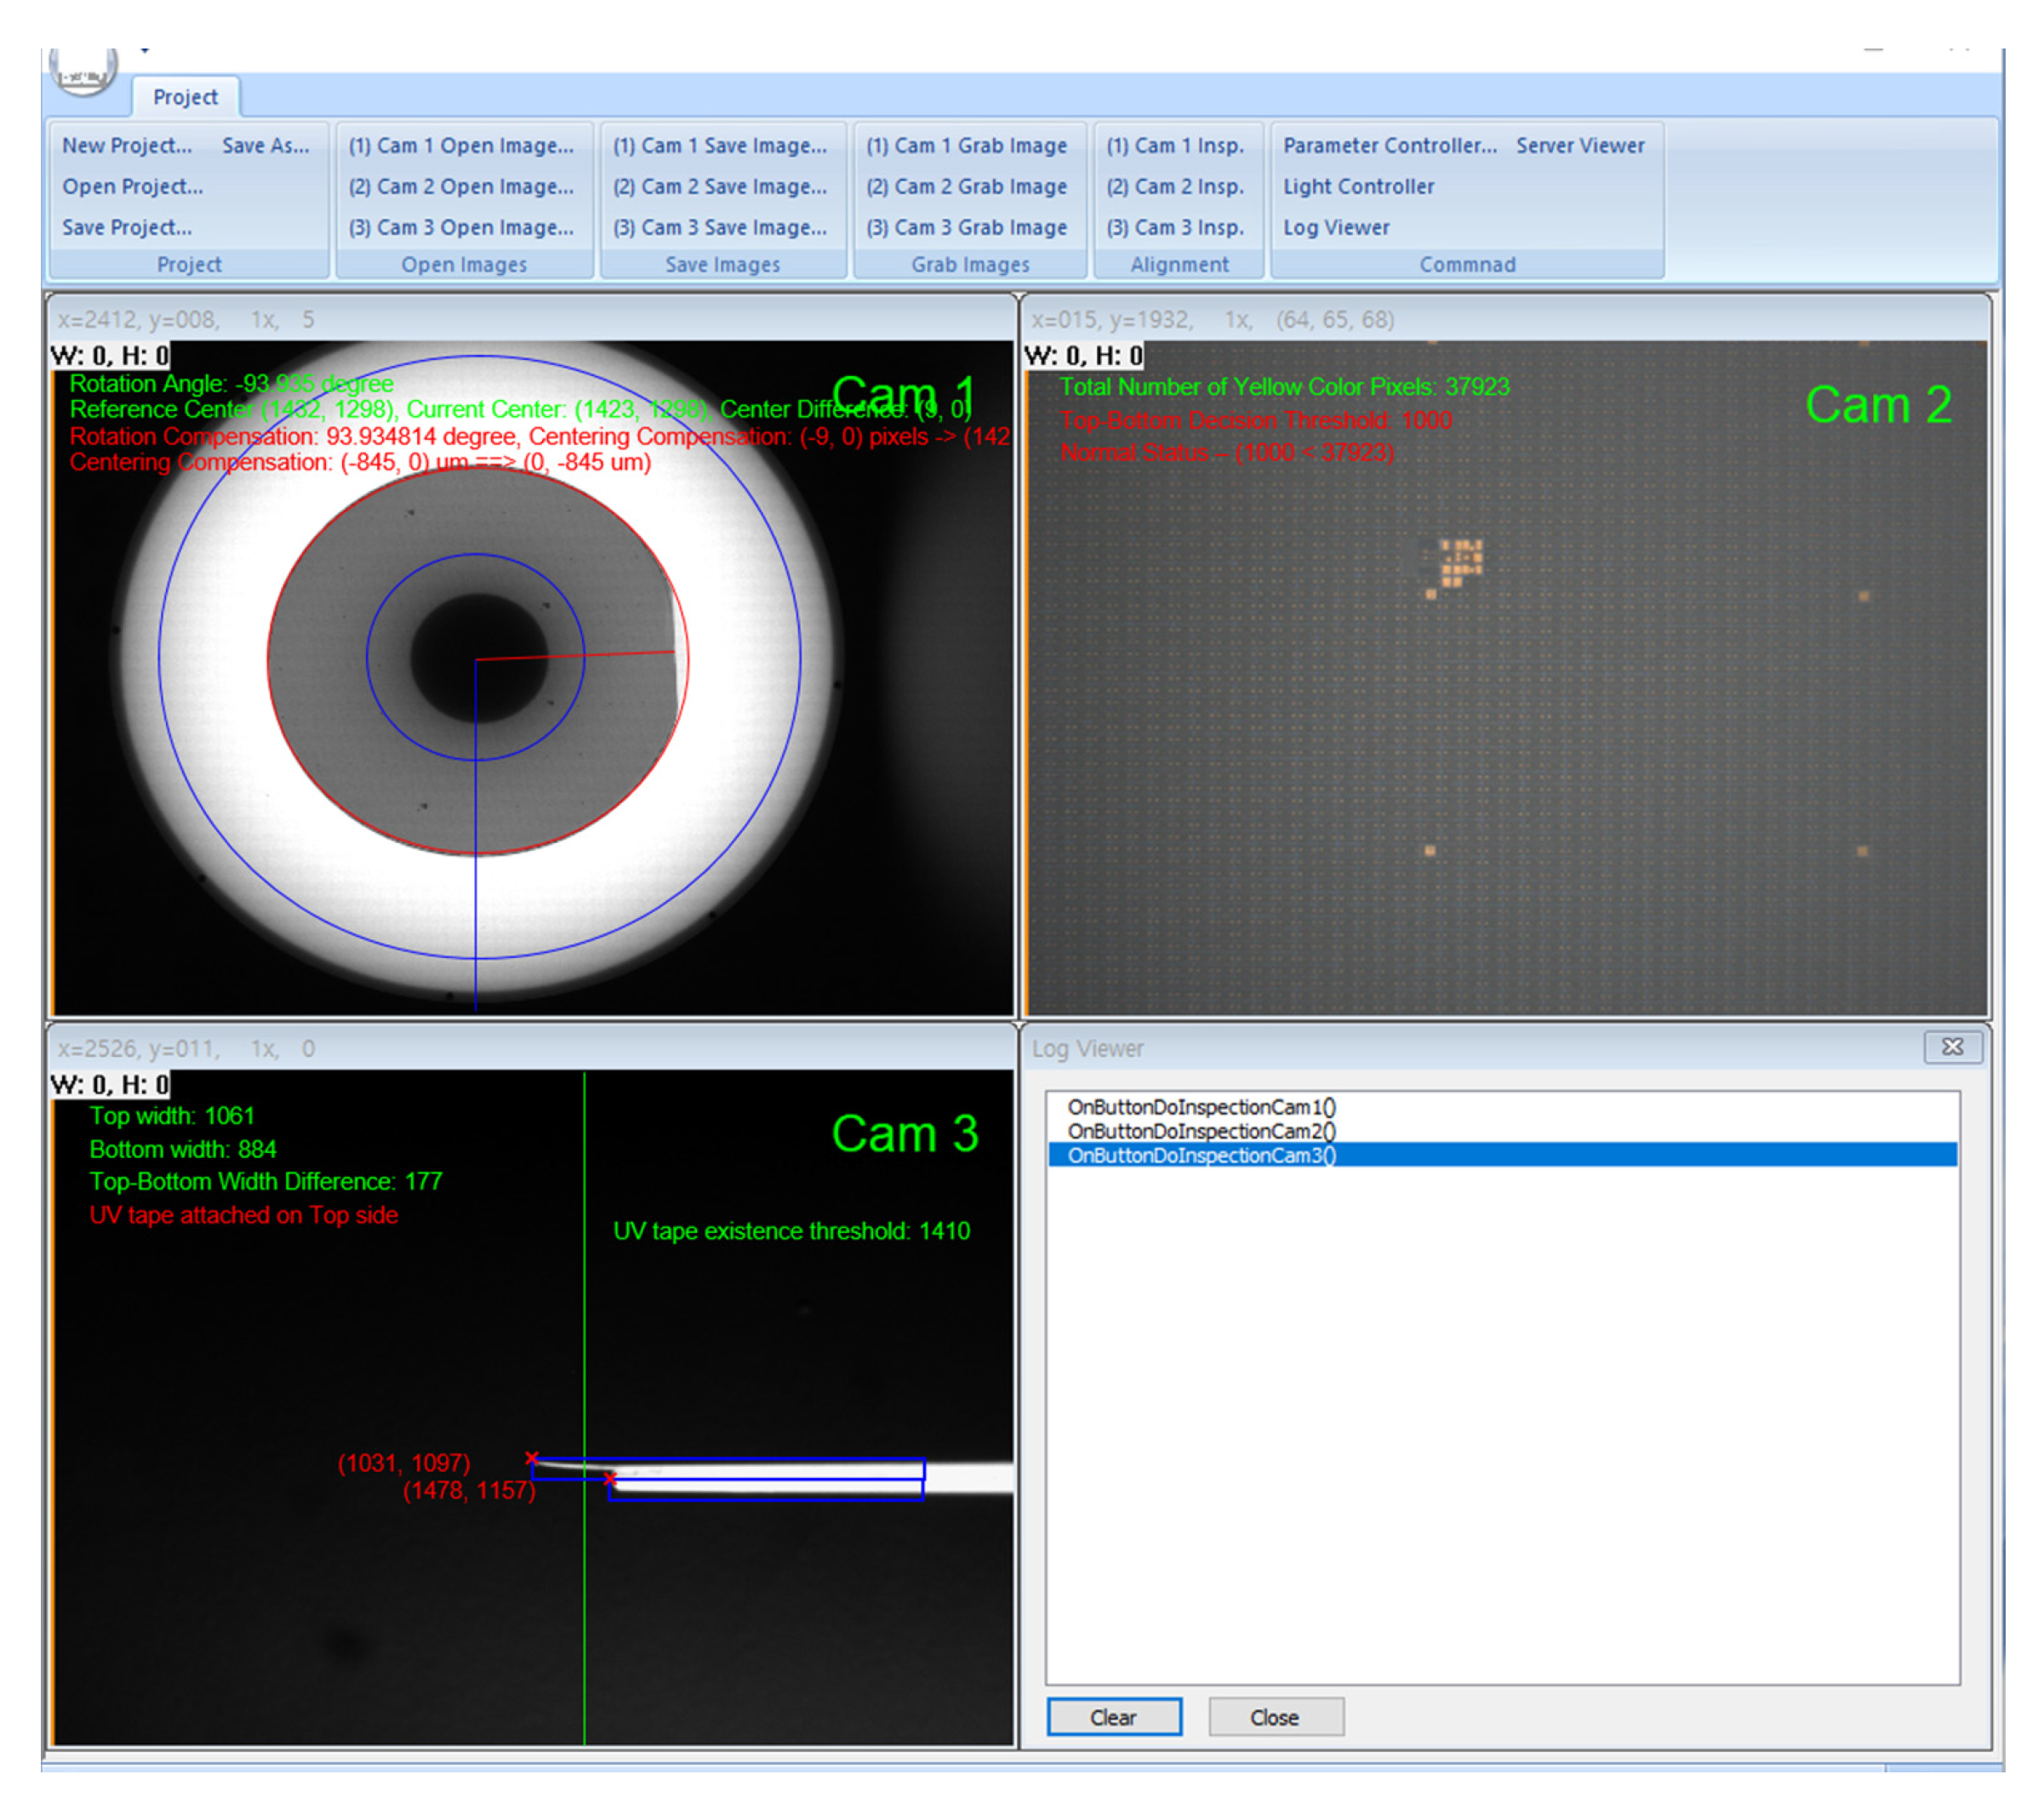Screen dimensions: 2038x1820
Task: Select the highlighted OnButtonDoInspectionCam3() log entry
Action: (1201, 1155)
